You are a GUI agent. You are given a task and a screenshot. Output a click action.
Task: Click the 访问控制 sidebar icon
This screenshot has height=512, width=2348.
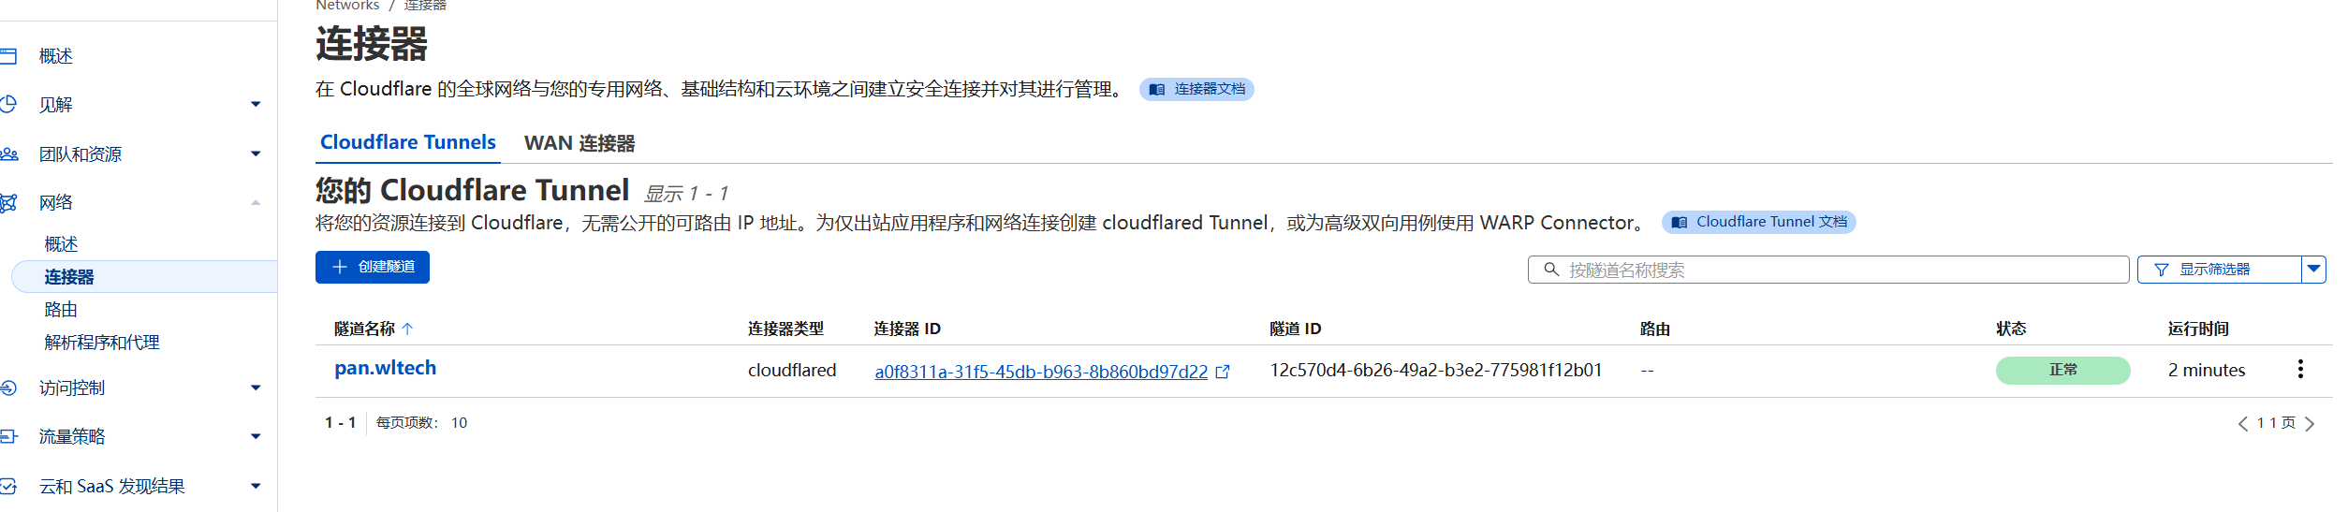[8, 388]
